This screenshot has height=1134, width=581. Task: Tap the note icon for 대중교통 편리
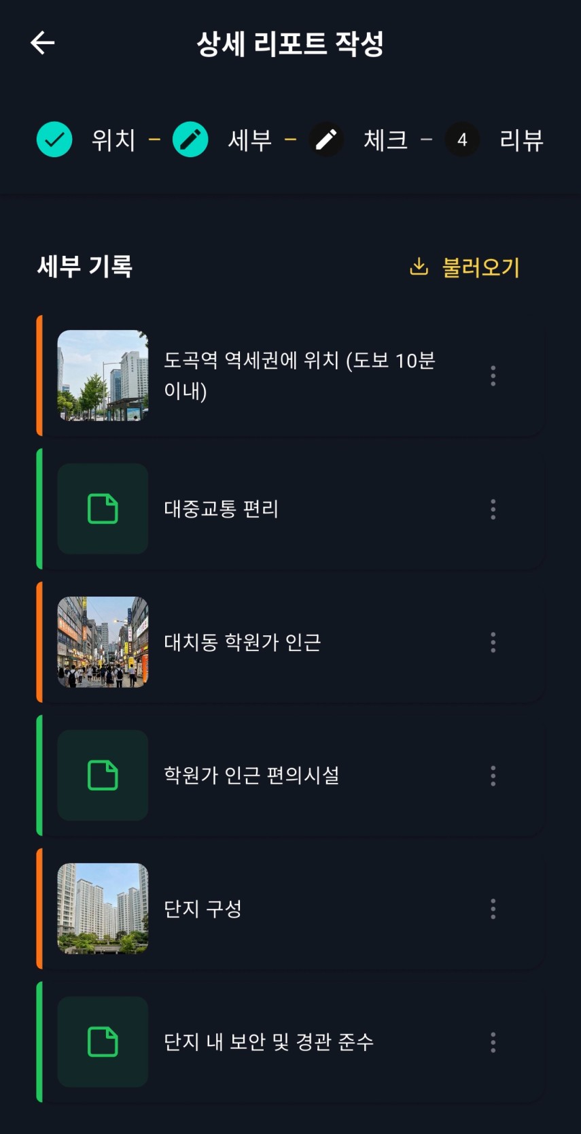(x=103, y=509)
